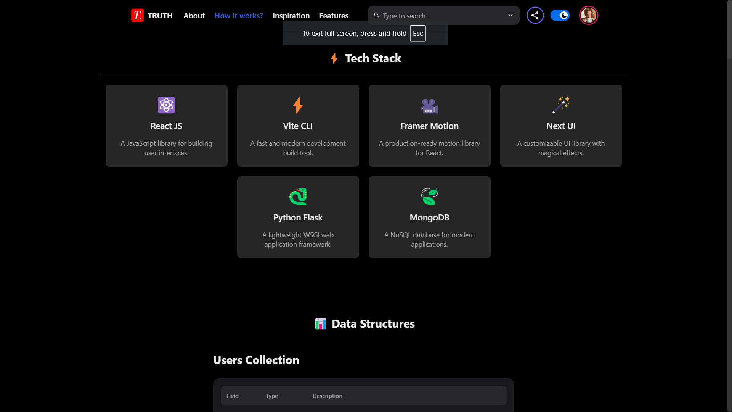Click the Next UI magic wand icon
The image size is (732, 412).
(561, 105)
